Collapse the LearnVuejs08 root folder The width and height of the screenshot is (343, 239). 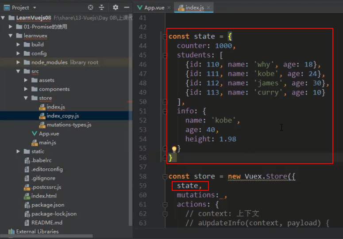click(x=3, y=18)
